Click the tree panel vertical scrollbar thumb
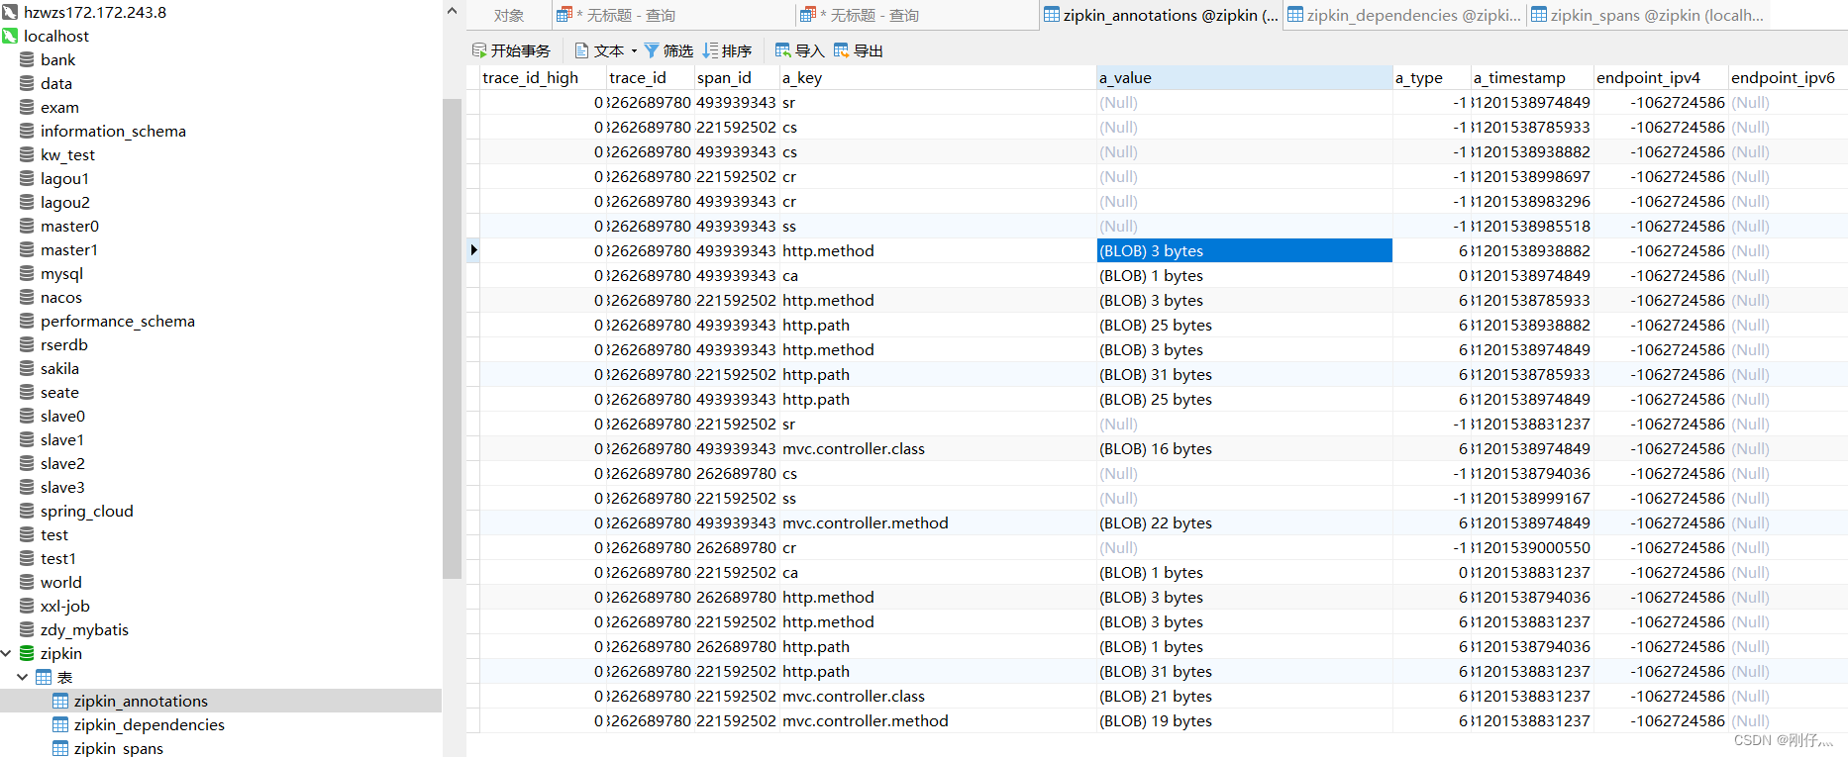Image resolution: width=1848 pixels, height=757 pixels. (452, 338)
